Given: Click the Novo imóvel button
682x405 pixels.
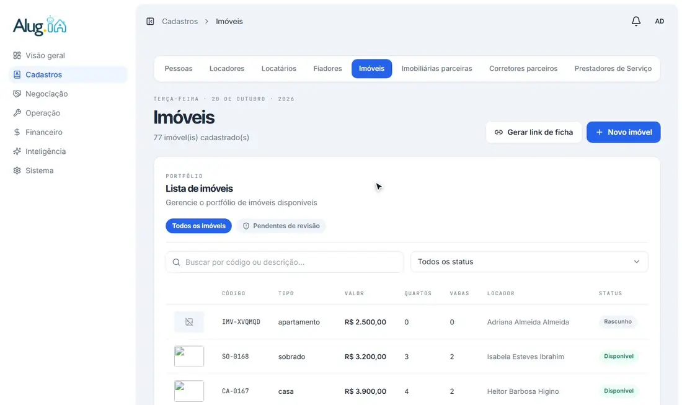Looking at the screenshot, I should click(x=623, y=132).
